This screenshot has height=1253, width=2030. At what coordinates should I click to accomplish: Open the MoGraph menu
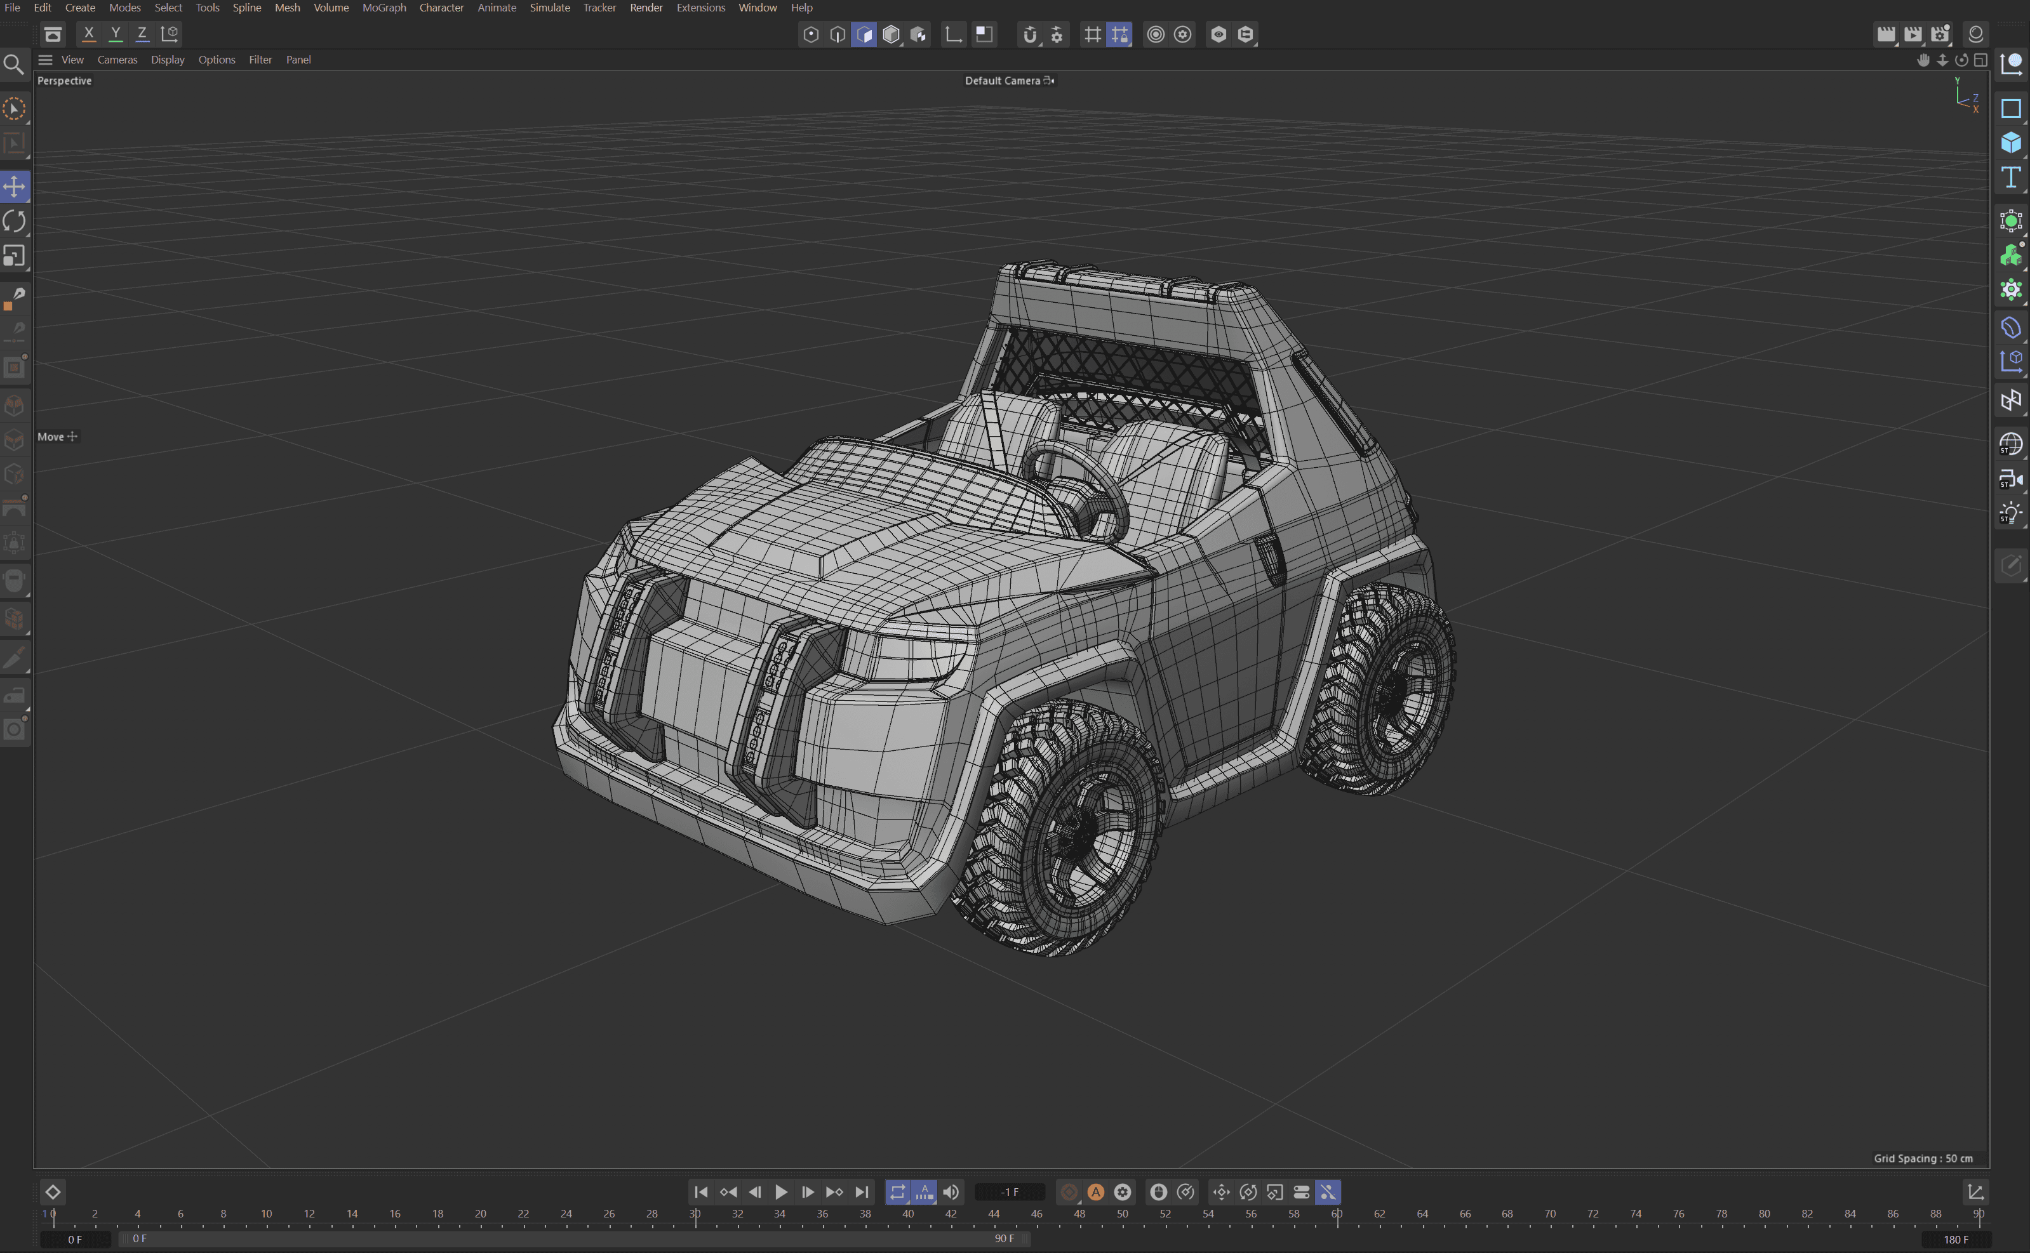pos(384,8)
